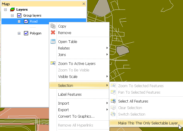Click Zoom To Selected Features entry

146,86
